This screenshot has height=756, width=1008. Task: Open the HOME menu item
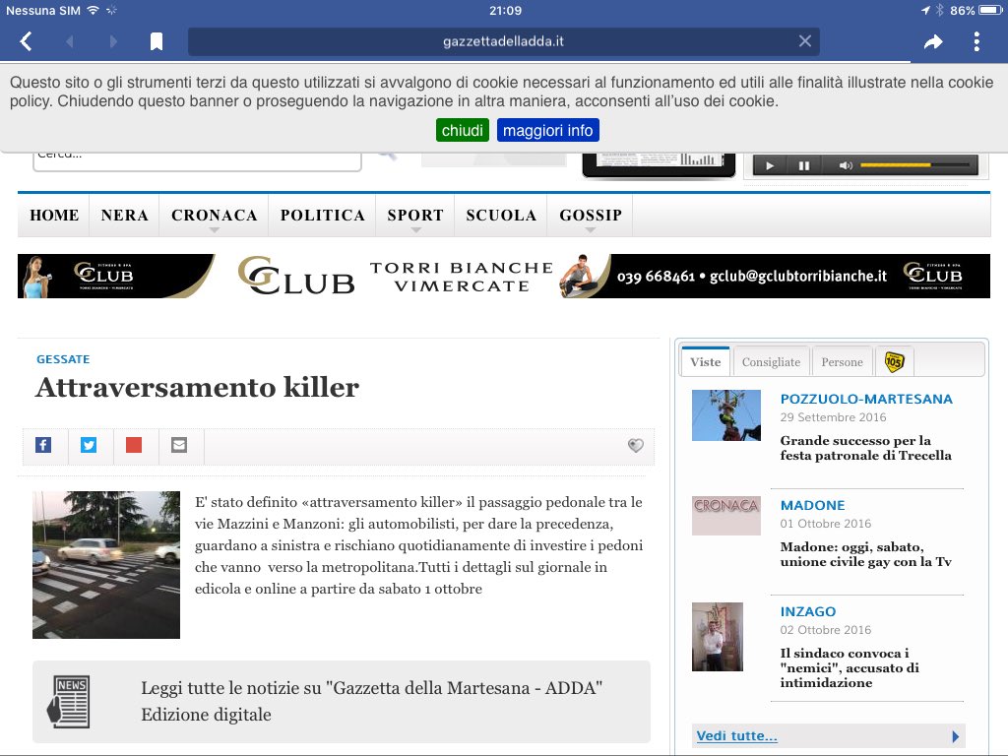tap(54, 216)
